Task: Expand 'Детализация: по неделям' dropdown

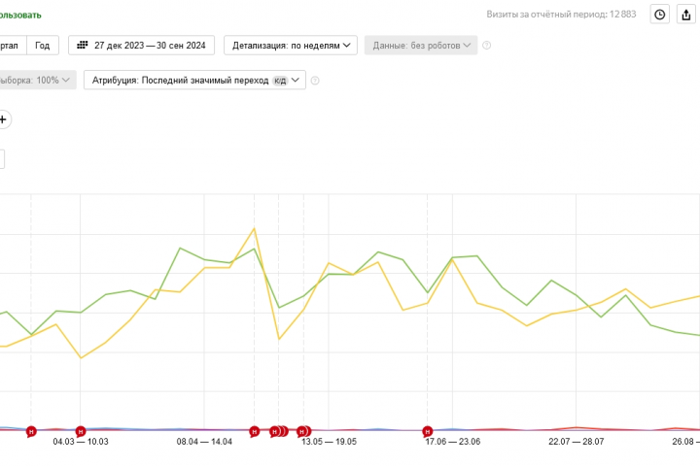Action: tap(291, 46)
